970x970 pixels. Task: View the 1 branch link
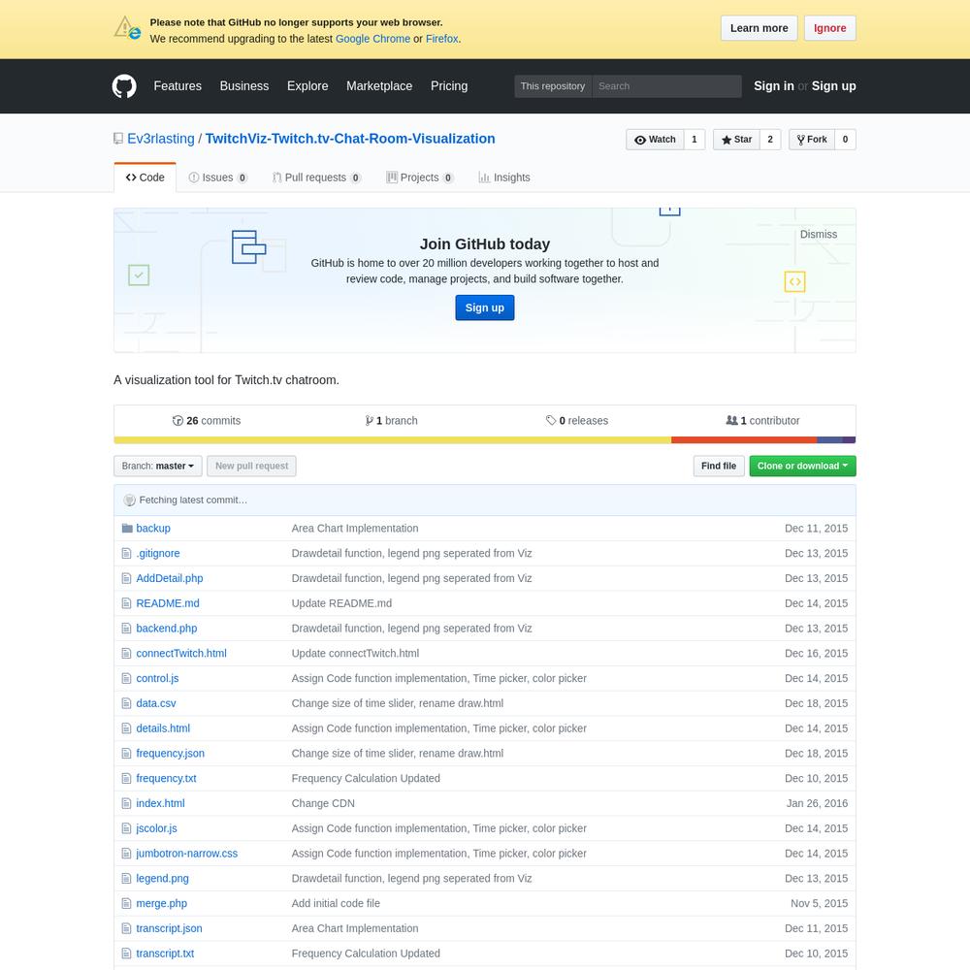392,421
